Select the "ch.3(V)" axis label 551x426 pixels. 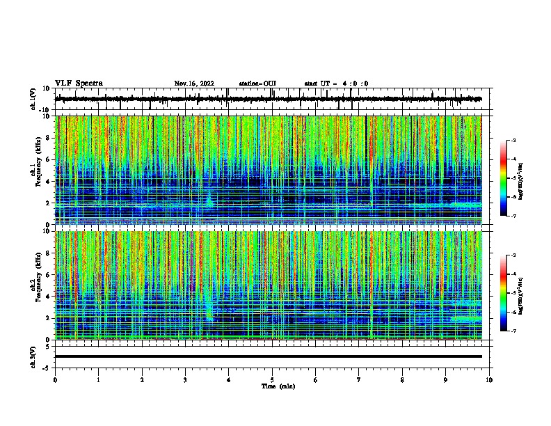pyautogui.click(x=33, y=357)
